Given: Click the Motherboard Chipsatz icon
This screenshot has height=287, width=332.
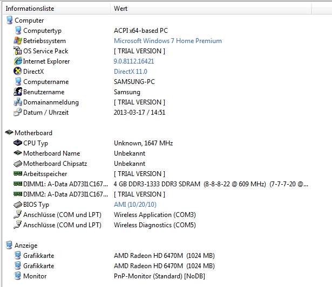Looking at the screenshot, I should tap(18, 164).
